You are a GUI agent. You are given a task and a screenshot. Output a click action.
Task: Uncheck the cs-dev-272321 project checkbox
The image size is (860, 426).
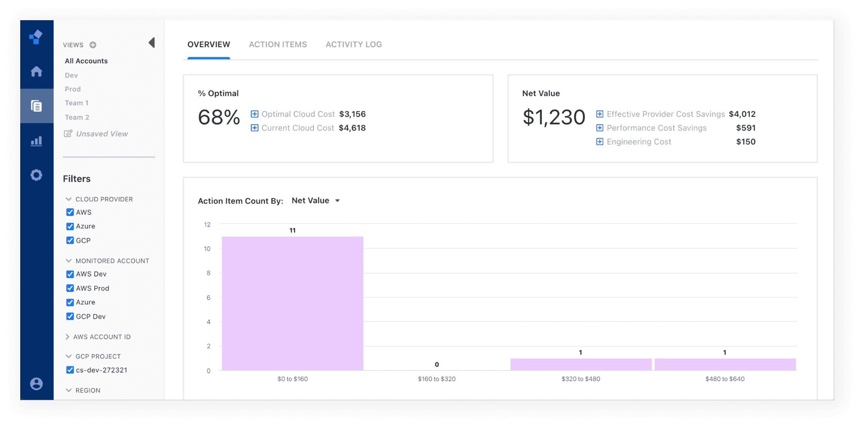click(x=70, y=370)
